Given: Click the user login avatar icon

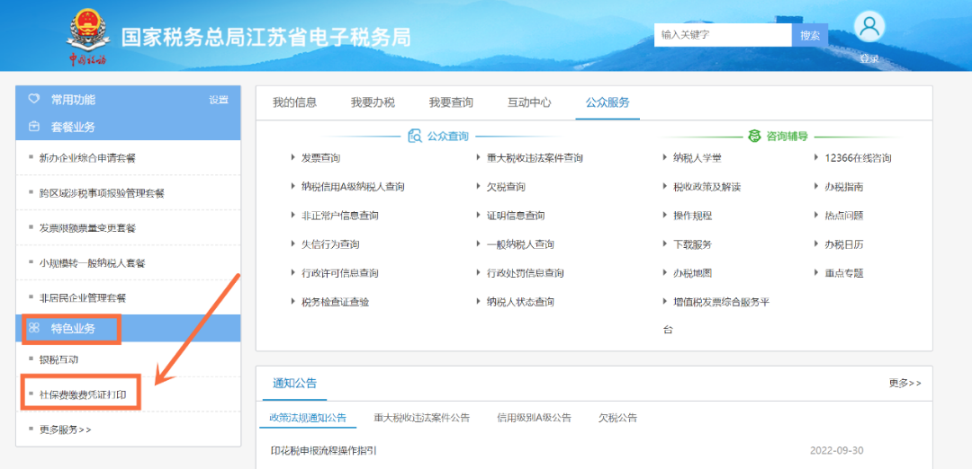Looking at the screenshot, I should (x=868, y=28).
